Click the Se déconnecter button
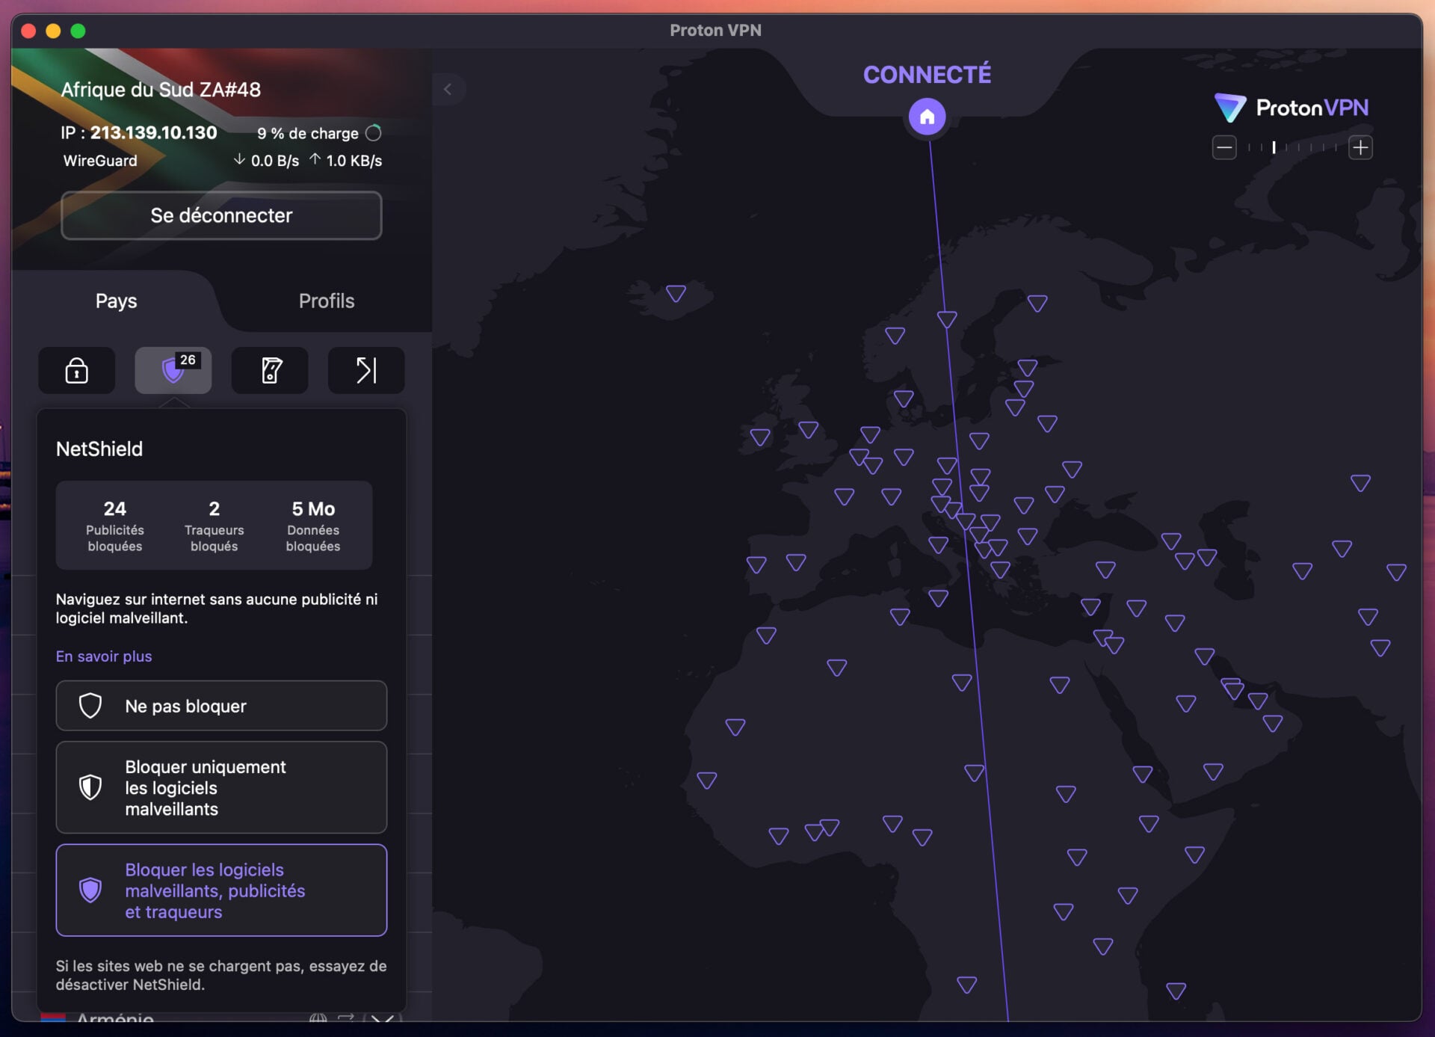This screenshot has width=1435, height=1037. tap(221, 215)
